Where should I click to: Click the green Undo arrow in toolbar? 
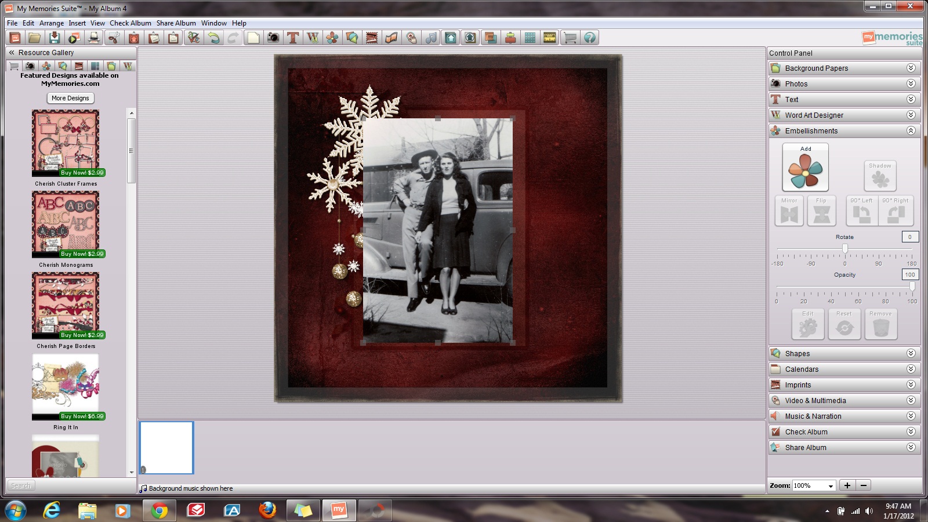(214, 38)
